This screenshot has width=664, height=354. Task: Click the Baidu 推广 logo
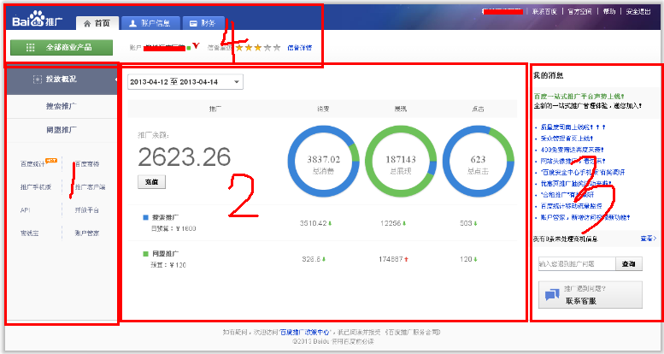pos(38,20)
